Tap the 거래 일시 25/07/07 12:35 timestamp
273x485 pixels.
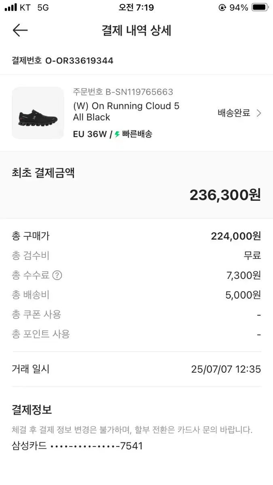click(226, 369)
